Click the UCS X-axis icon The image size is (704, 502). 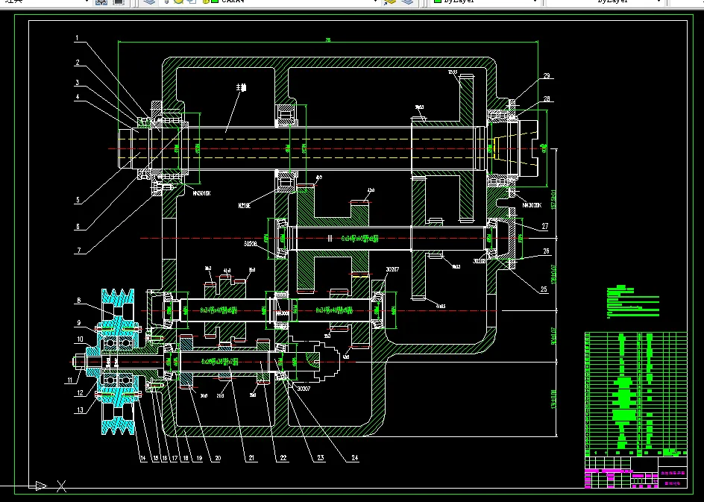[61, 486]
